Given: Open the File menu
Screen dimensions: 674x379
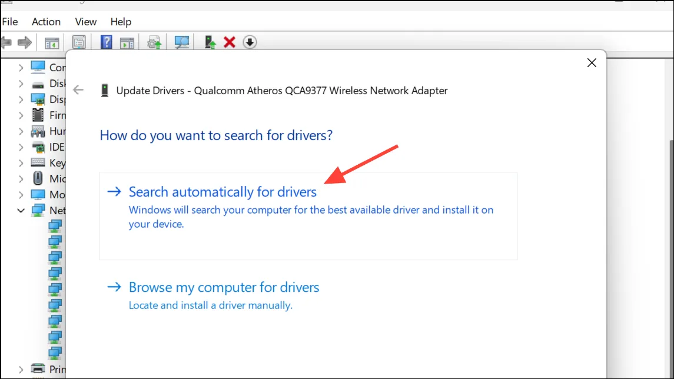Looking at the screenshot, I should tap(10, 22).
